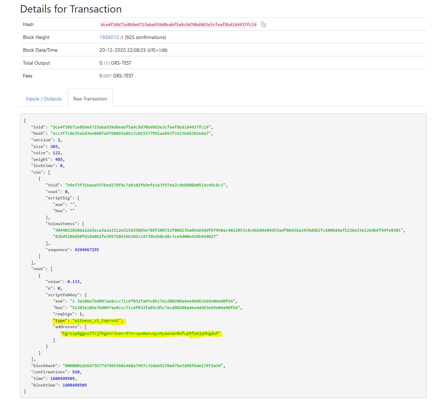The width and height of the screenshot is (434, 407).
Task: Click the 'Details for Transaction' heading
Action: (x=71, y=9)
